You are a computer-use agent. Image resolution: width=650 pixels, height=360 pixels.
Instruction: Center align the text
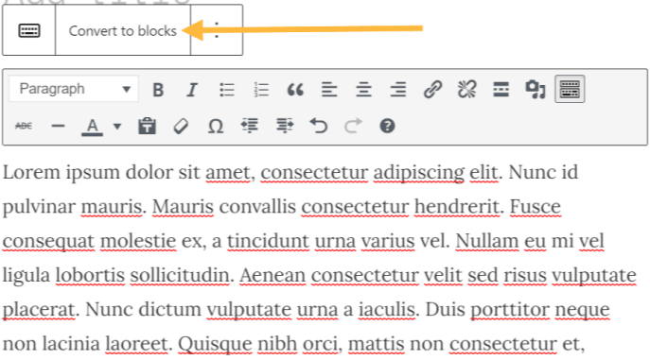coord(363,90)
